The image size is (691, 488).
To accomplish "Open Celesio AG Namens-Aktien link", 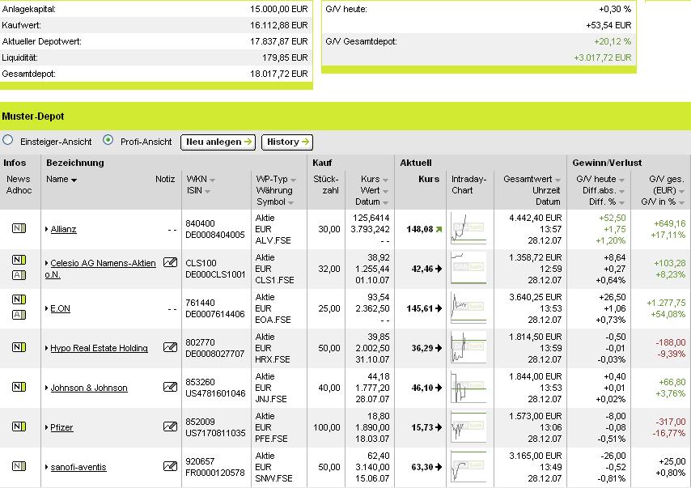I will pos(103,263).
